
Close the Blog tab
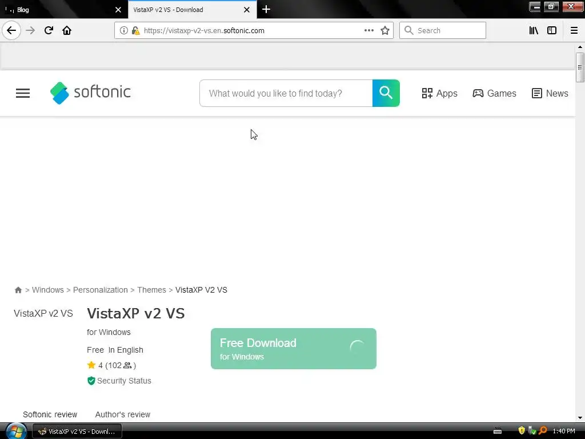[118, 10]
